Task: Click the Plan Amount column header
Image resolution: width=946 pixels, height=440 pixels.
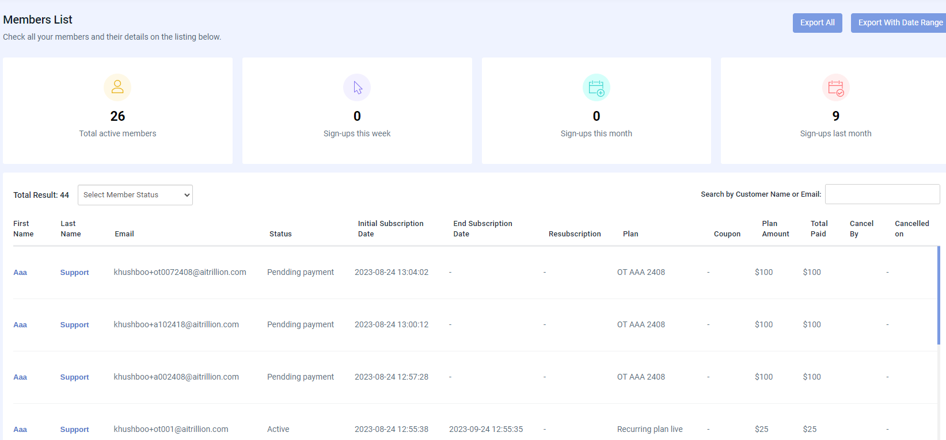Action: [x=776, y=229]
